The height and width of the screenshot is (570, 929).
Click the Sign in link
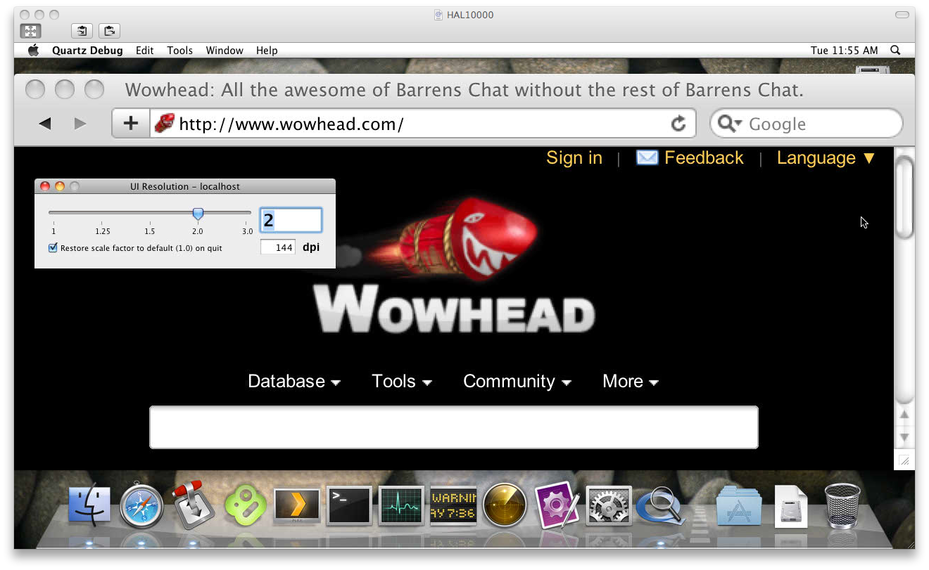tap(574, 158)
